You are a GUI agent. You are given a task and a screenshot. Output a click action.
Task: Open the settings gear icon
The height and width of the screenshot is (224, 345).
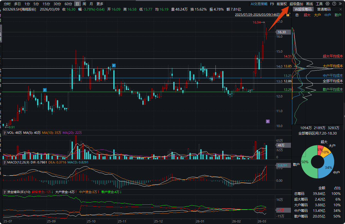click(x=327, y=4)
